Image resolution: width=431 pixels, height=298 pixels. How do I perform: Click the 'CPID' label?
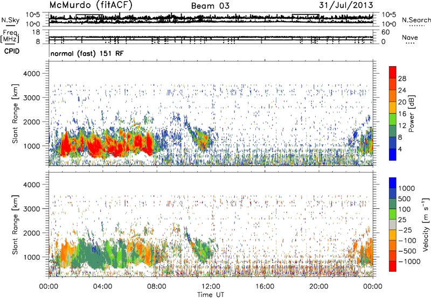click(12, 51)
